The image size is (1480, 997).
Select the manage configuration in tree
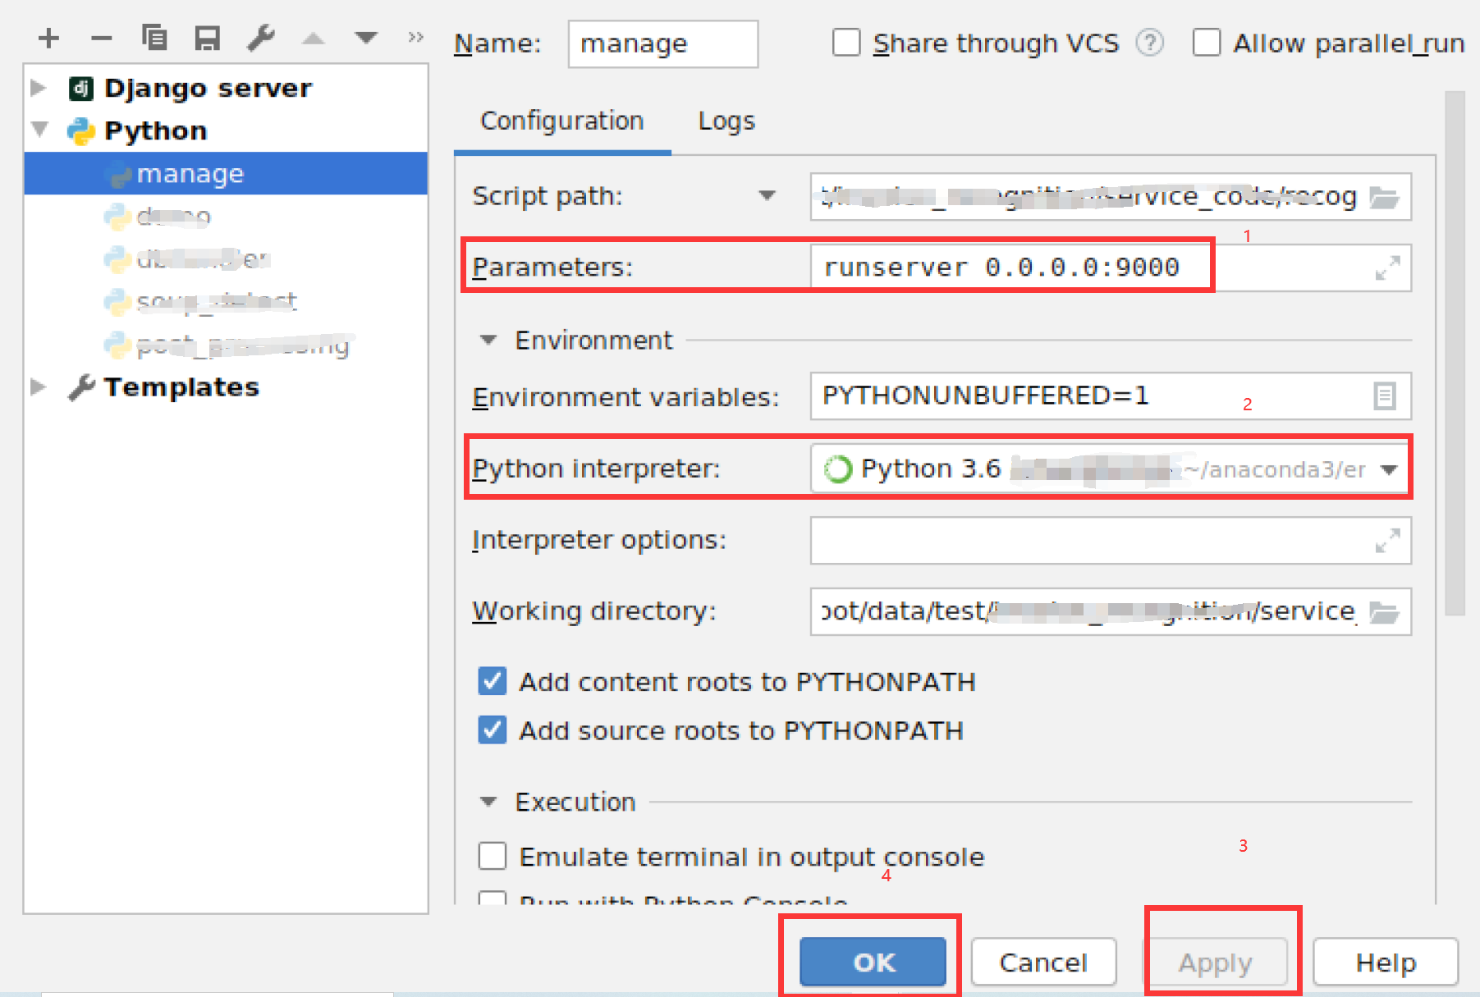(226, 173)
